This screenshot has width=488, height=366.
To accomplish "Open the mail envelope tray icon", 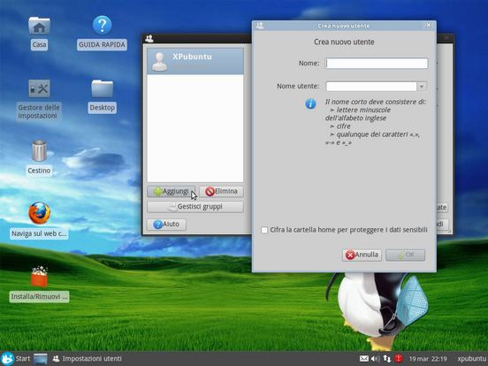I will click(x=364, y=359).
